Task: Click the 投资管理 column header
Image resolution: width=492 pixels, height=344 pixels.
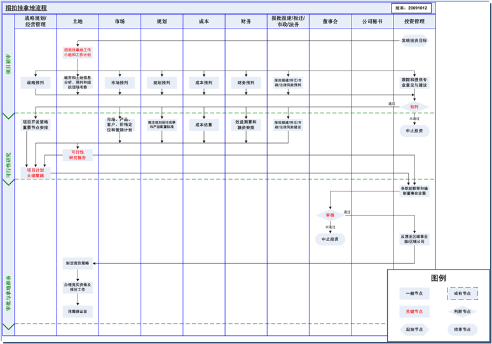Action: (x=414, y=22)
